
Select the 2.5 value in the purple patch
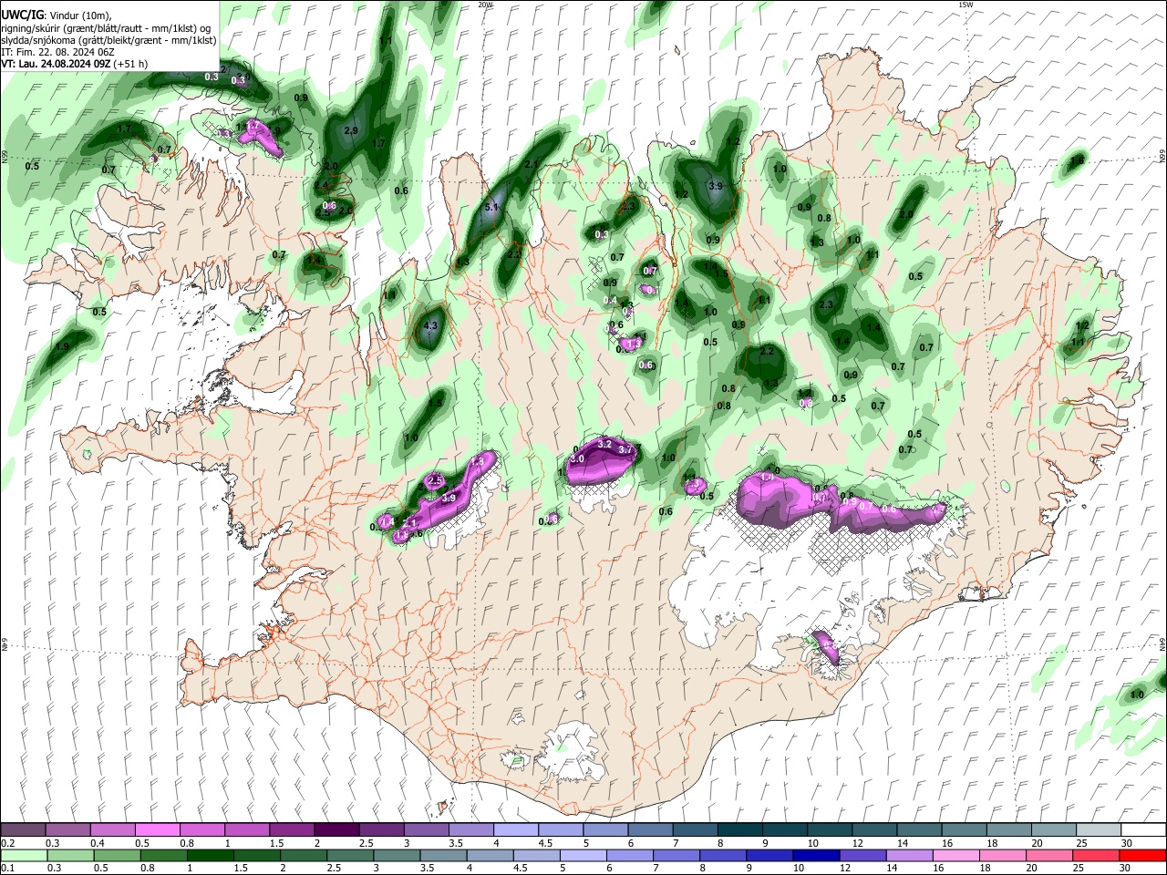pos(435,480)
